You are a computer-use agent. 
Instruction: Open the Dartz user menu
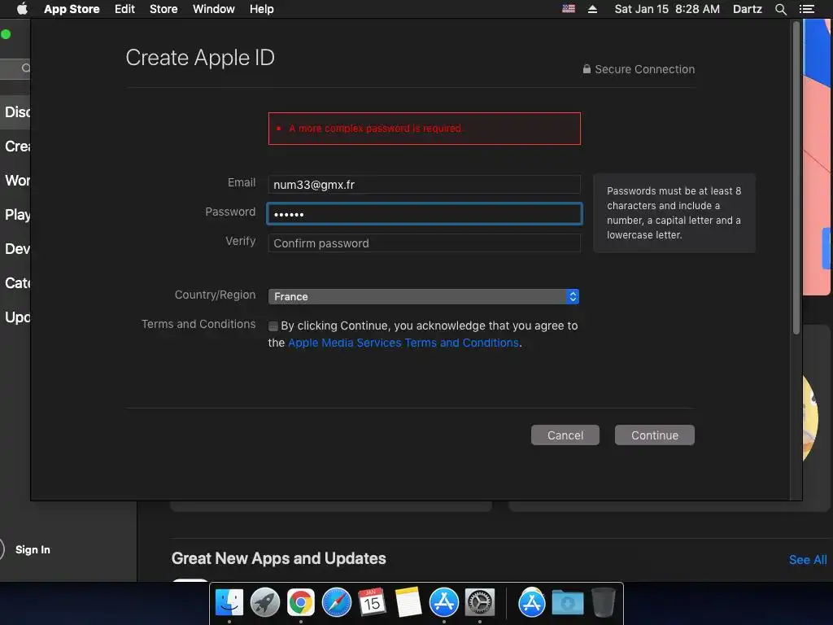(x=747, y=9)
